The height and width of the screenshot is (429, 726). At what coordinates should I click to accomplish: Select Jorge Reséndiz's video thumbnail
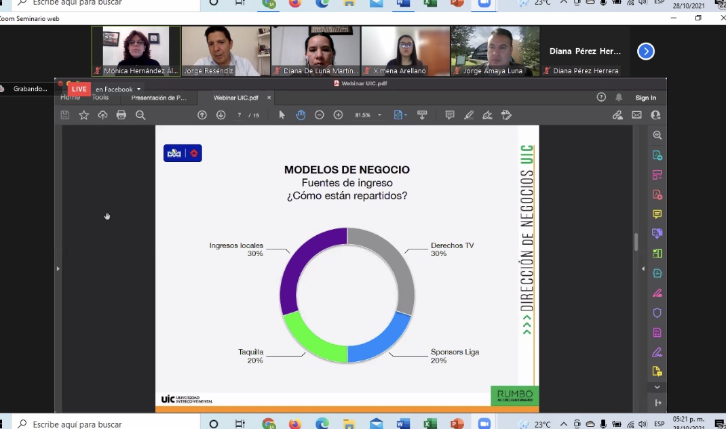point(226,51)
